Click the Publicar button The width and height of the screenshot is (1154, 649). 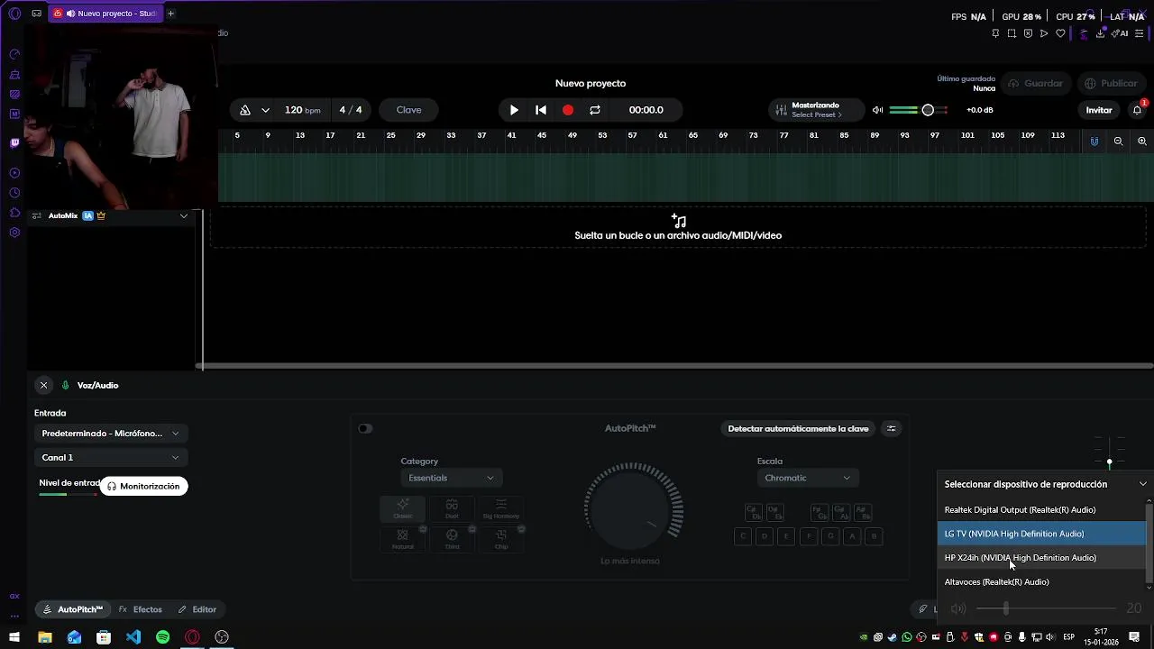coord(1111,83)
